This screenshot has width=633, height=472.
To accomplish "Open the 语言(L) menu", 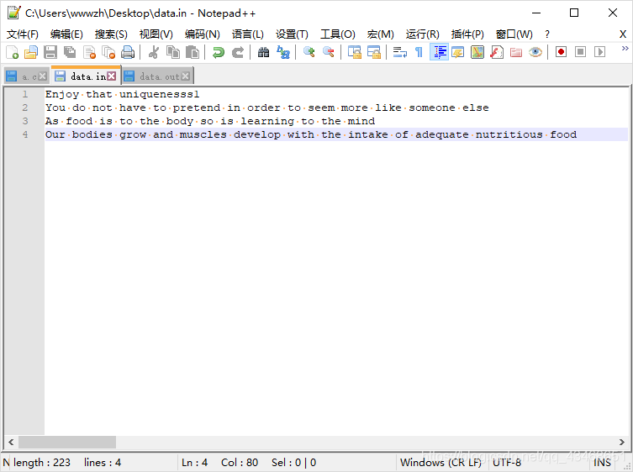I will click(247, 34).
